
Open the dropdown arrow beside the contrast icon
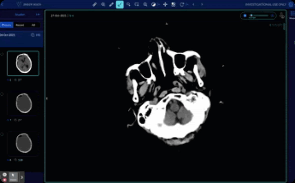coord(159,5)
